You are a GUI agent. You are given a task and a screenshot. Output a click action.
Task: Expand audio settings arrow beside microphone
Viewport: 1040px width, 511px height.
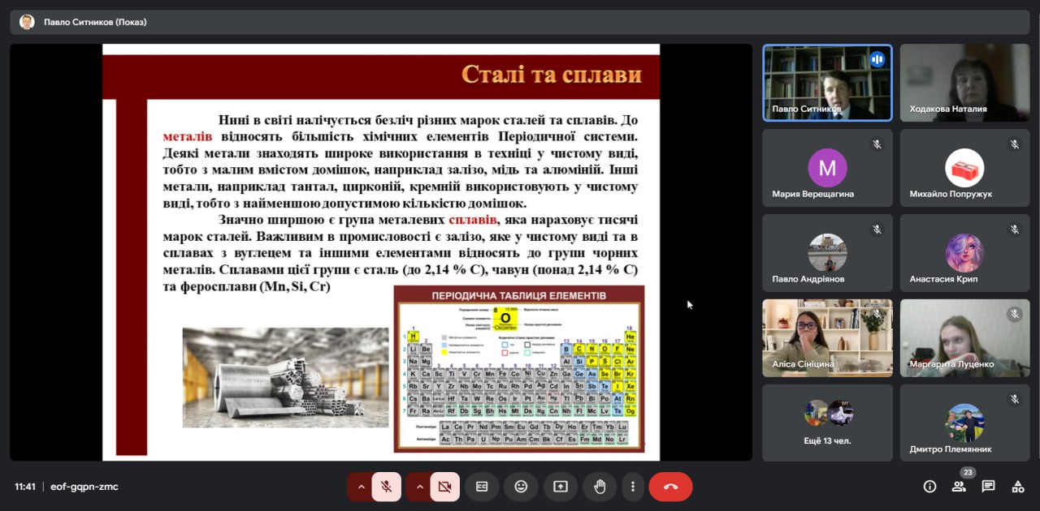point(361,487)
